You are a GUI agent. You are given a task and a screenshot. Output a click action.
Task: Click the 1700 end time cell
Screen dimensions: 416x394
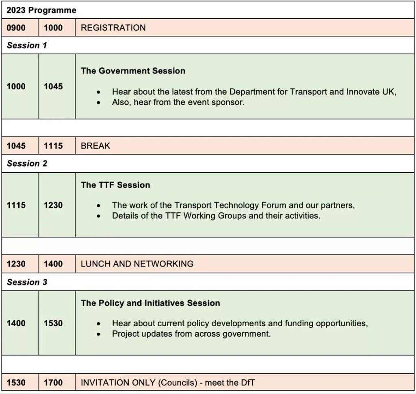click(x=53, y=382)
